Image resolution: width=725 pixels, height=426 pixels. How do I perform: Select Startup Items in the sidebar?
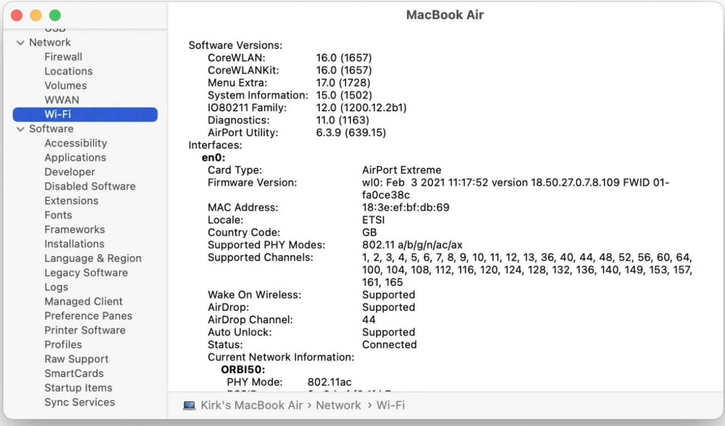pyautogui.click(x=79, y=388)
